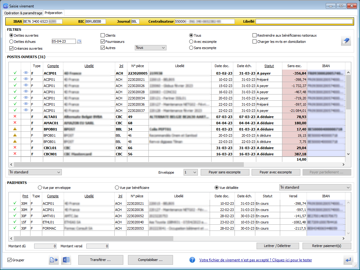Expand the Tous dropdown next to Autres
Screen dimensions: 360x270
click(x=151, y=48)
